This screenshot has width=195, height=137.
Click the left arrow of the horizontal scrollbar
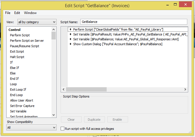click(63, 90)
